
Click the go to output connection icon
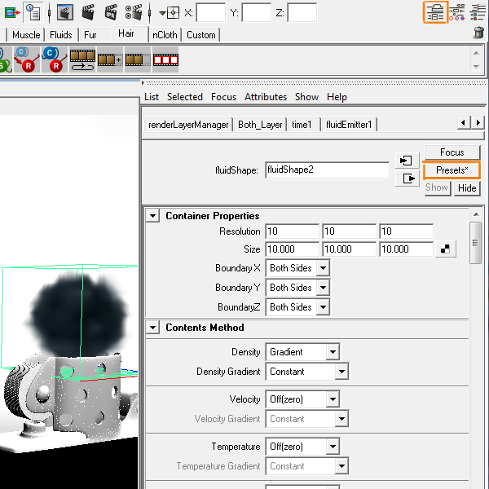click(407, 178)
